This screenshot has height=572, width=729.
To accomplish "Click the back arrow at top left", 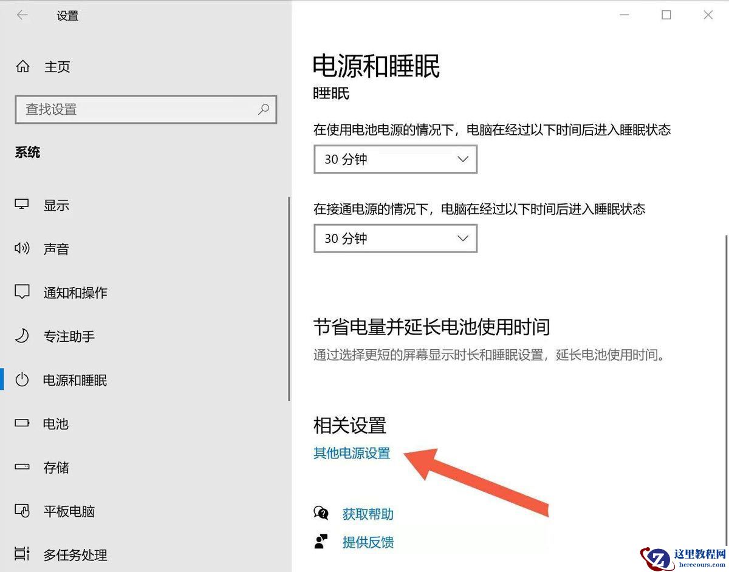I will 22,15.
